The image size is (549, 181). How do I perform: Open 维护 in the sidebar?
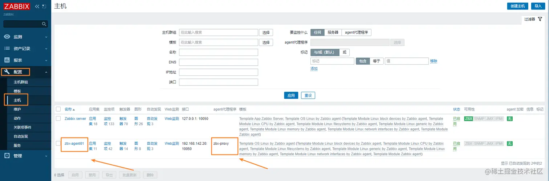[x=17, y=109]
